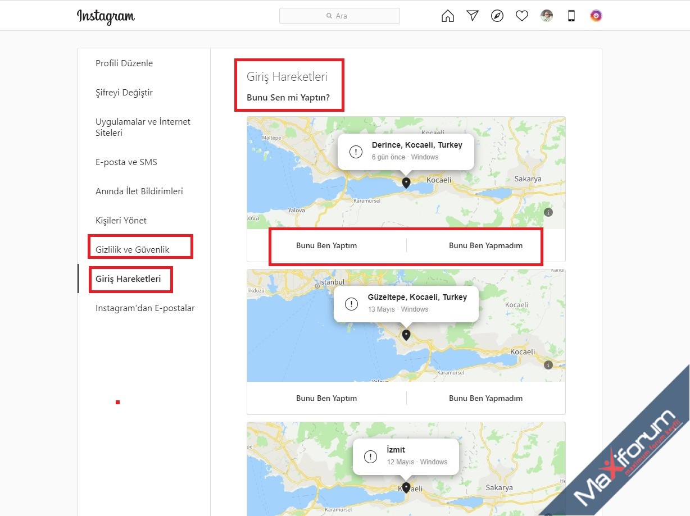The width and height of the screenshot is (690, 516).
Task: Open Profili Düzenle settings section
Action: point(124,63)
